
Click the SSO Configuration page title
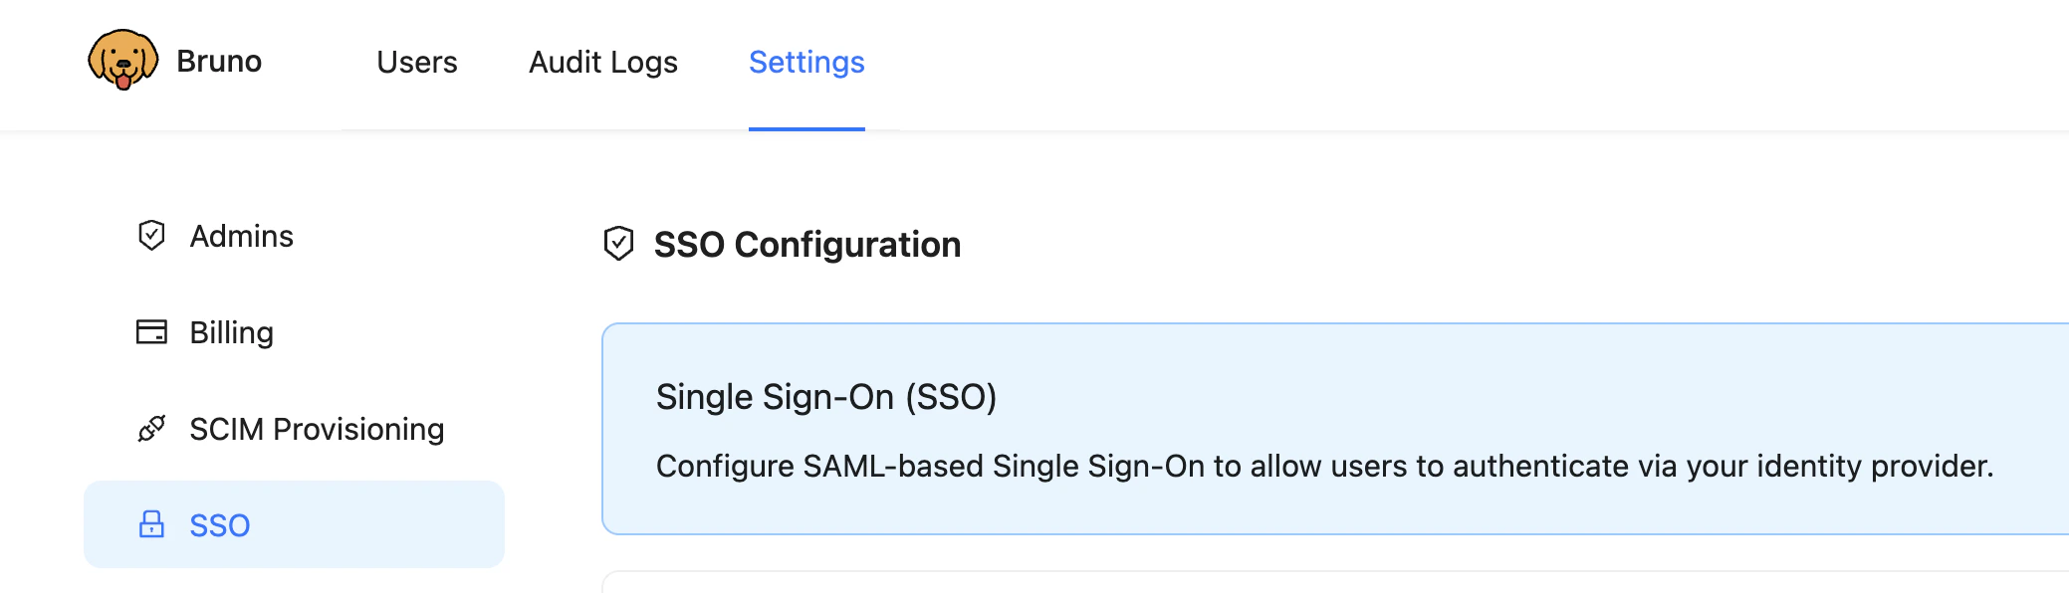tap(806, 244)
